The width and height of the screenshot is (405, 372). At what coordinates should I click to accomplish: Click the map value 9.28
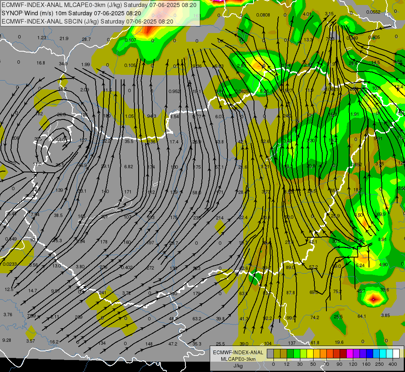(7, 340)
